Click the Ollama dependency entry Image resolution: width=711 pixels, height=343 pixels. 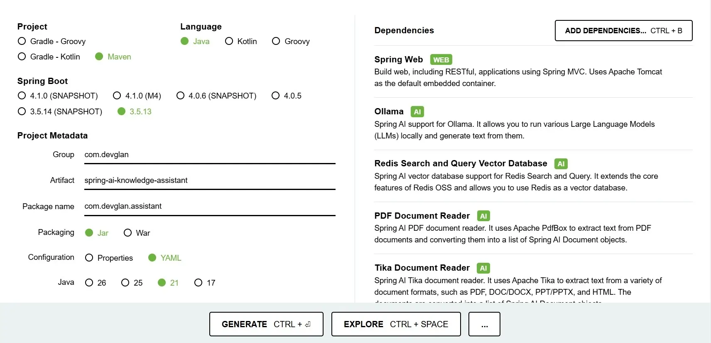coord(389,111)
